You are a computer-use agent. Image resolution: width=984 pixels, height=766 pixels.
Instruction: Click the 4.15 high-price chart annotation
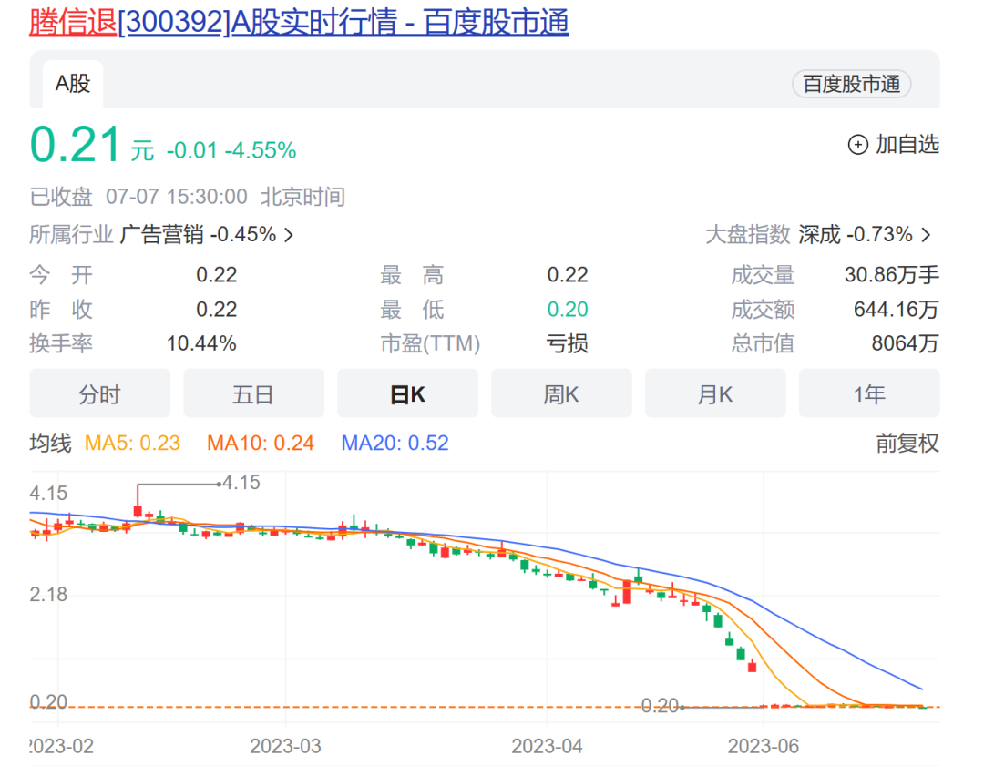pyautogui.click(x=241, y=483)
